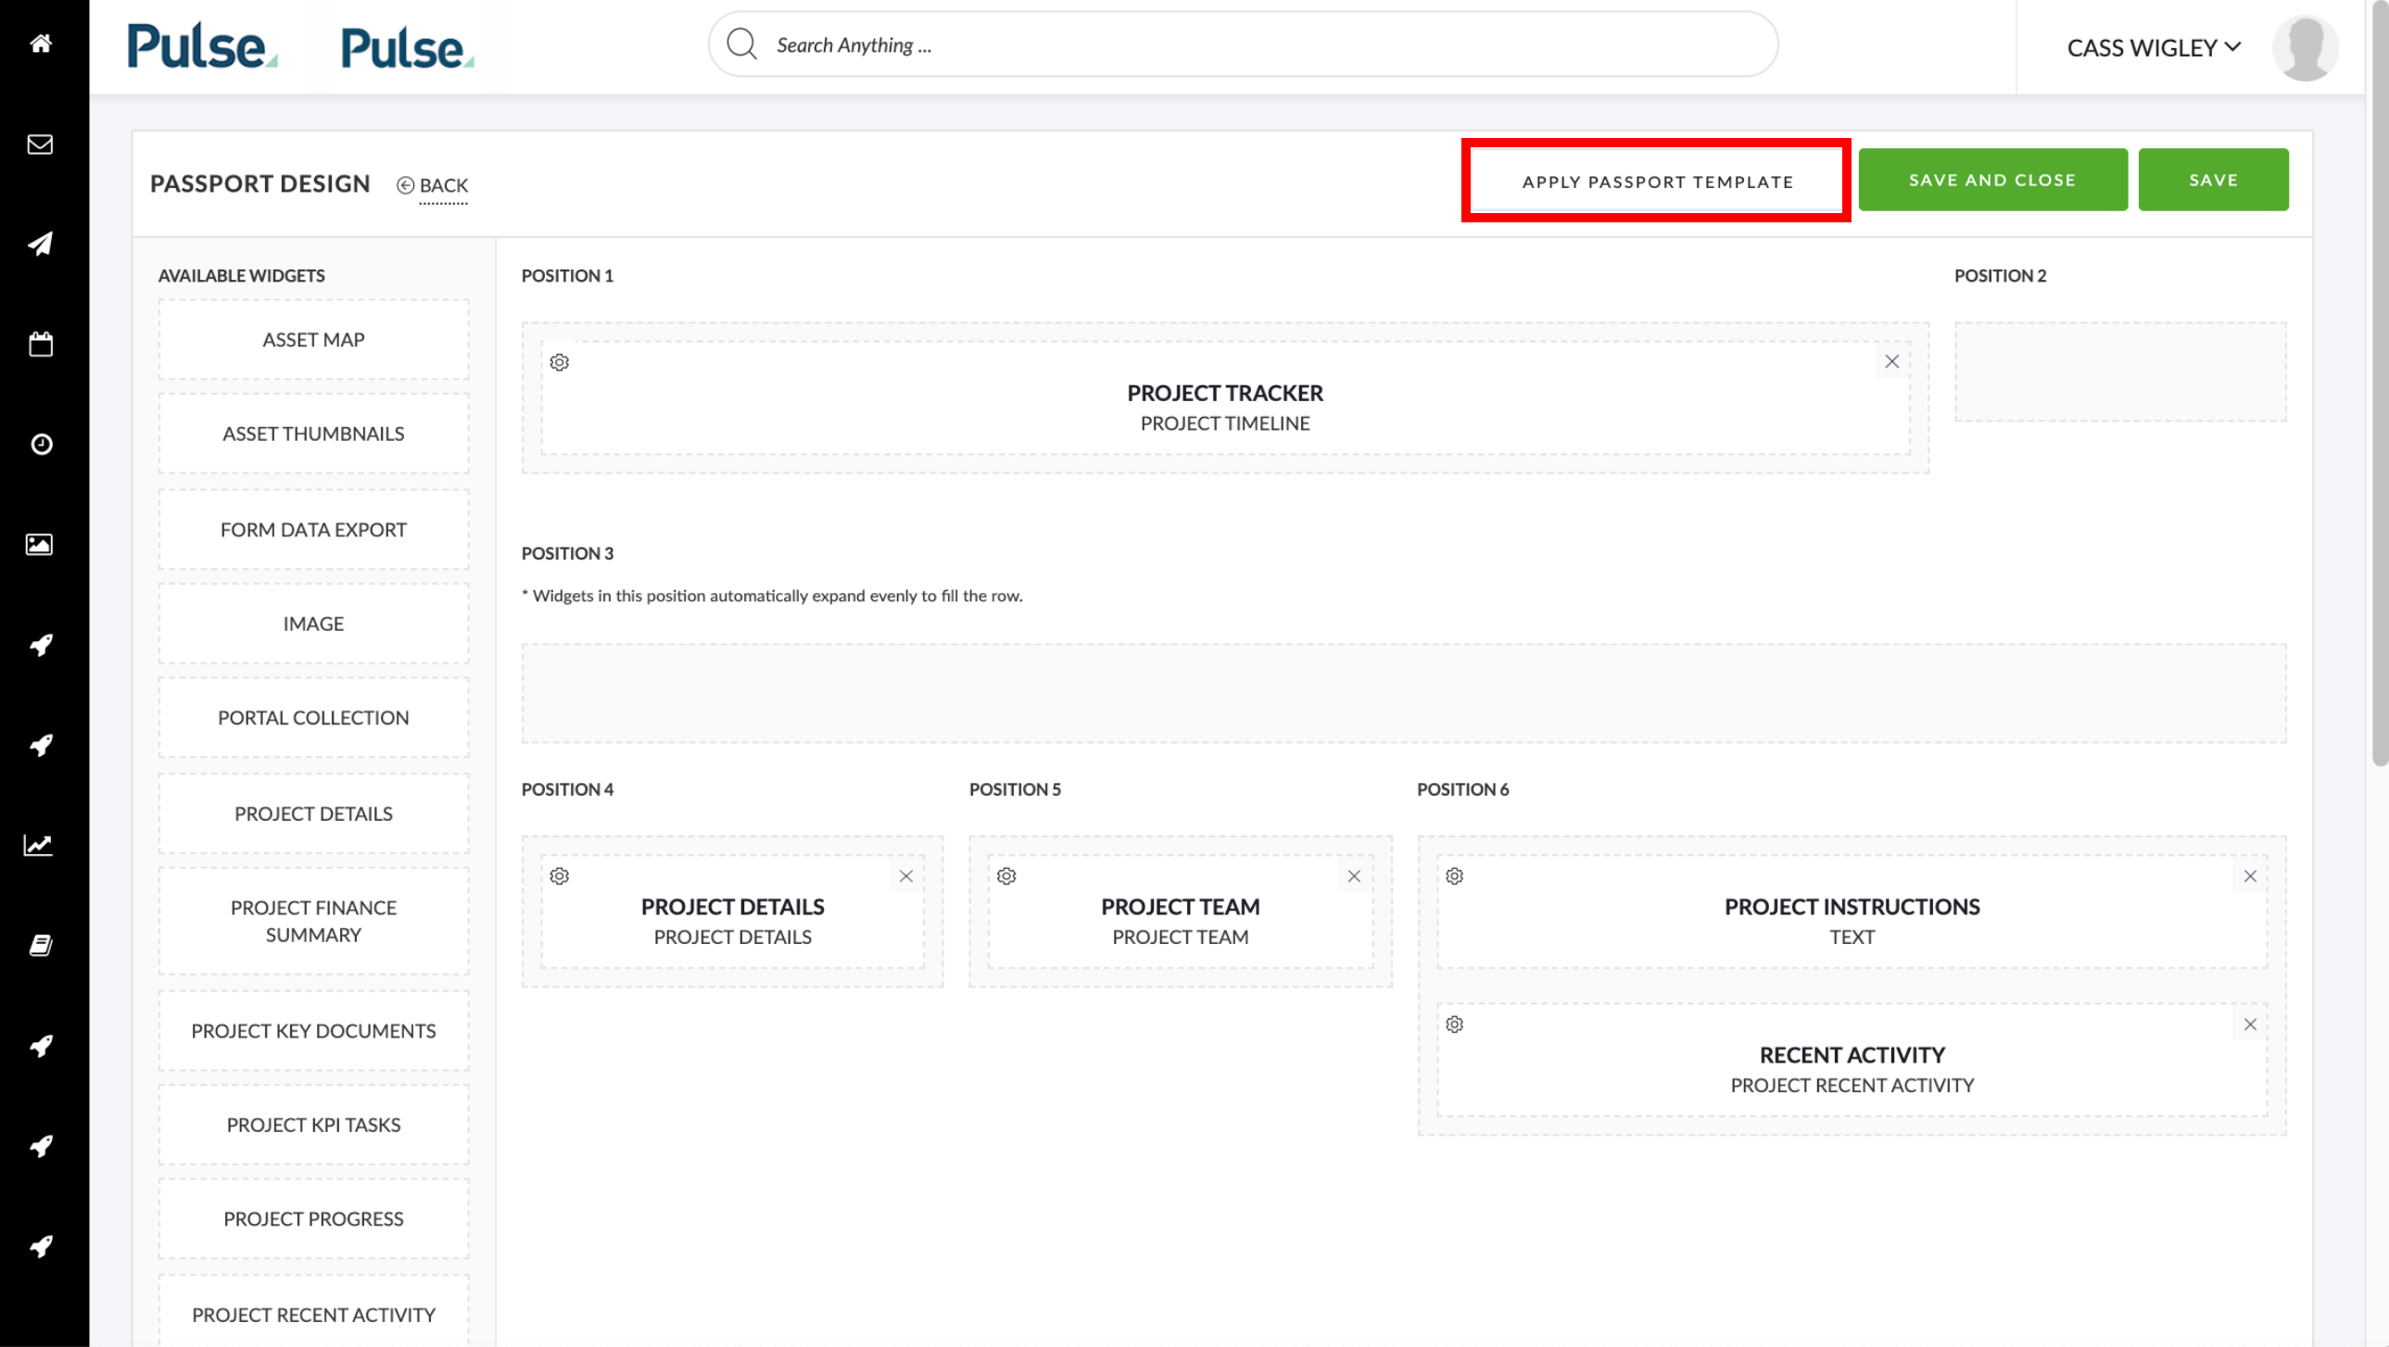Remove the Project Team widget
This screenshot has width=2389, height=1347.
click(1354, 876)
